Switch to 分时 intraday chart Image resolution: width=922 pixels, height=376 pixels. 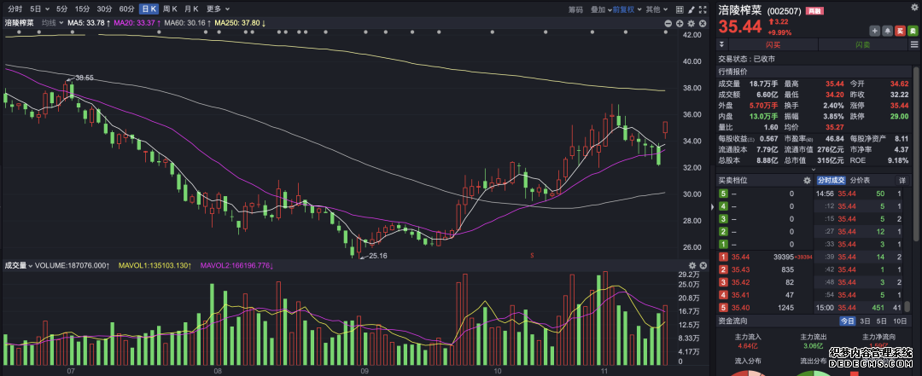coord(15,9)
